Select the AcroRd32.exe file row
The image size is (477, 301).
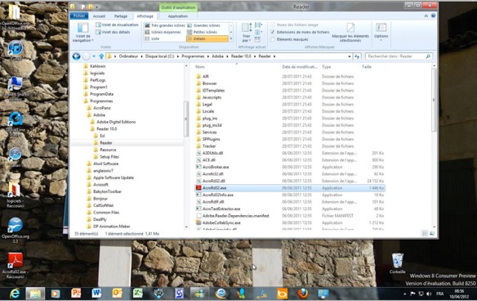tap(290, 188)
